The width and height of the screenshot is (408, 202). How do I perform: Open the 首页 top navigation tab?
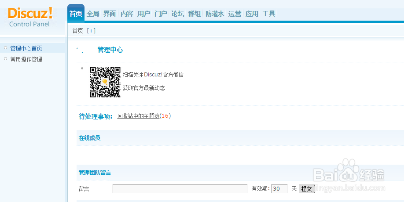(x=76, y=14)
